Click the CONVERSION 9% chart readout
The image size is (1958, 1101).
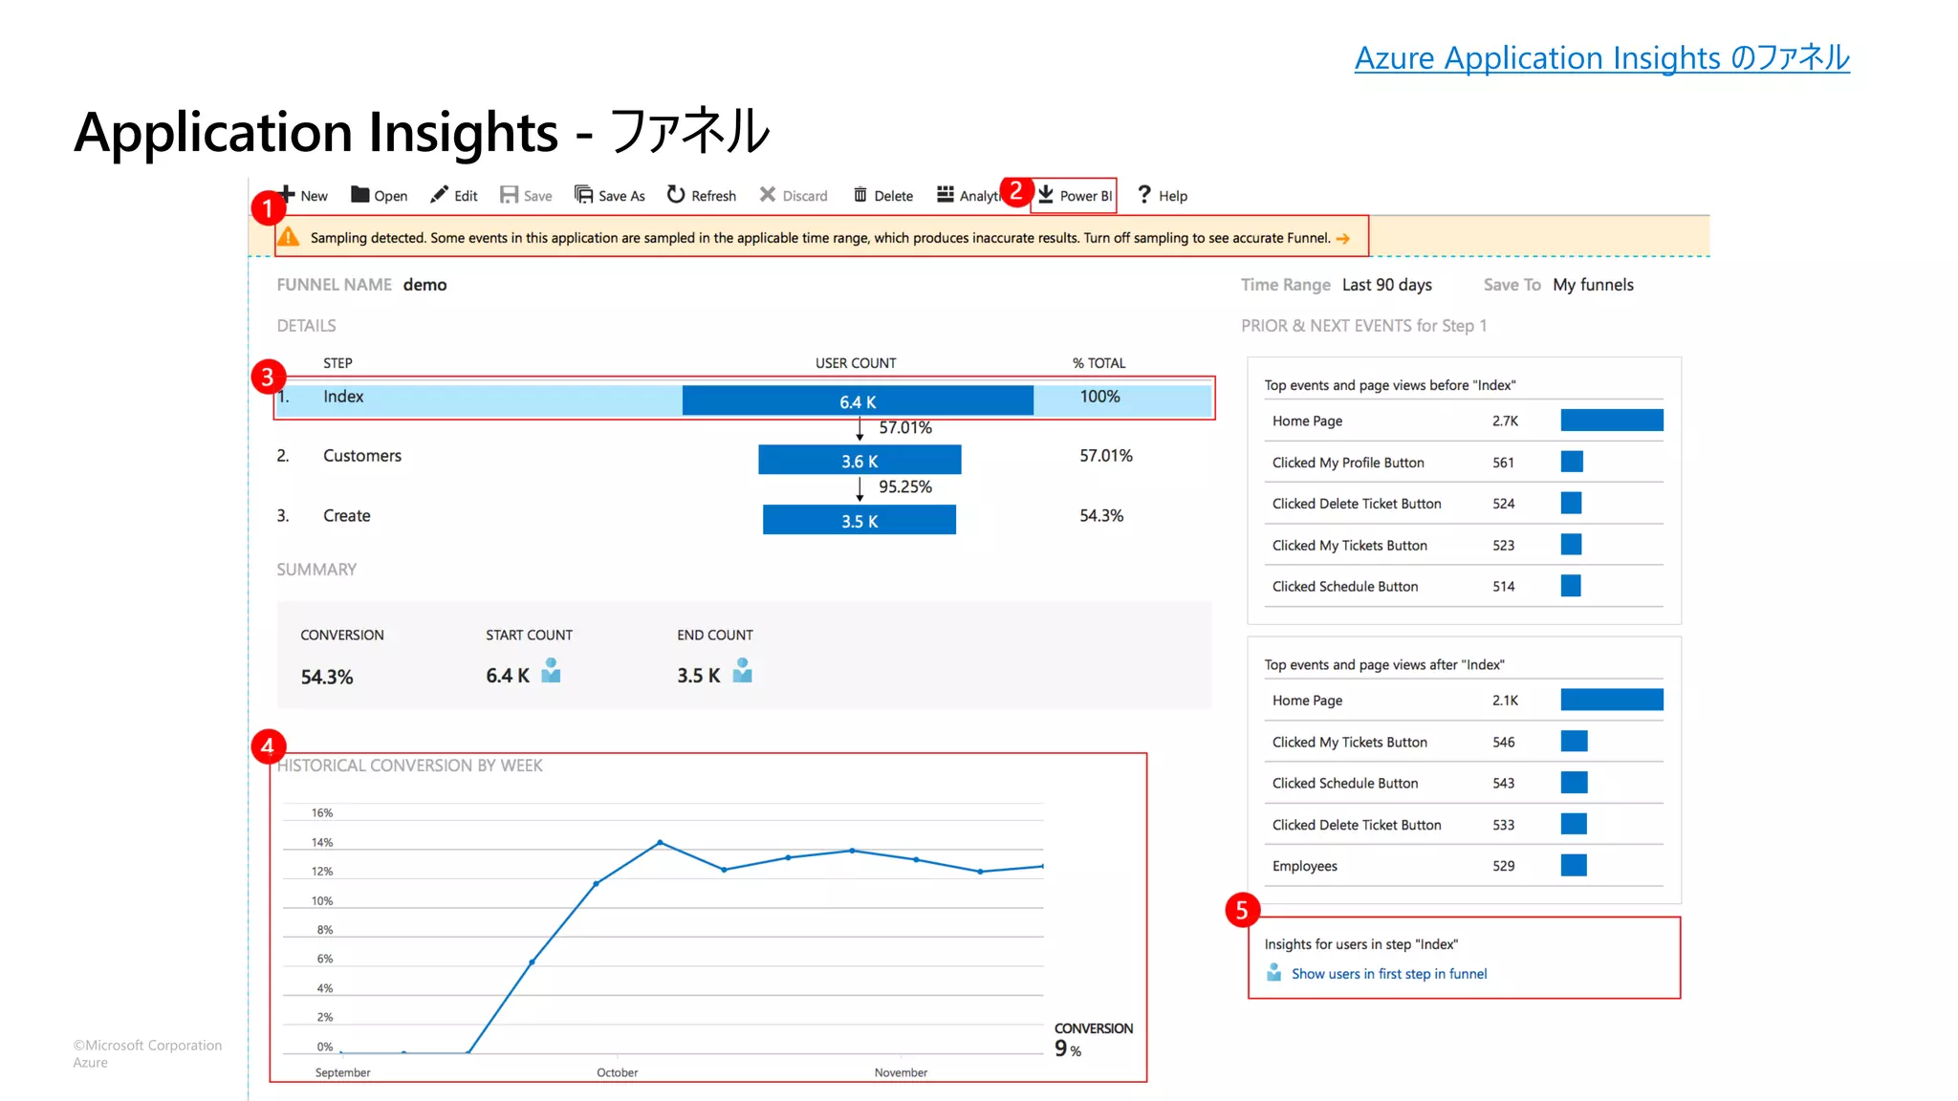click(x=1093, y=1040)
